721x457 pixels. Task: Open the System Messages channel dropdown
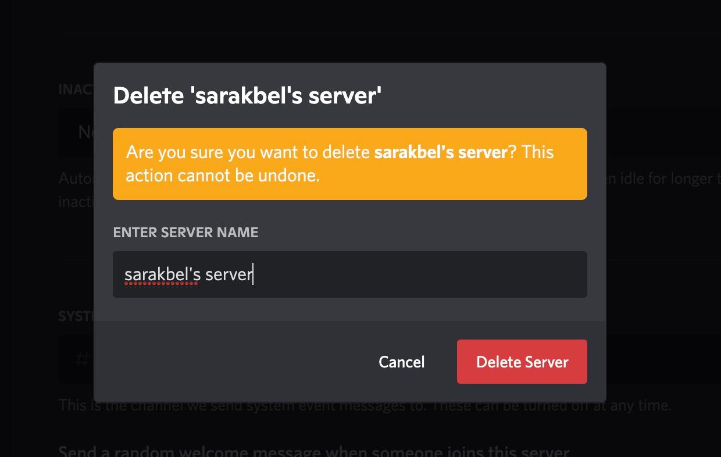(76, 359)
